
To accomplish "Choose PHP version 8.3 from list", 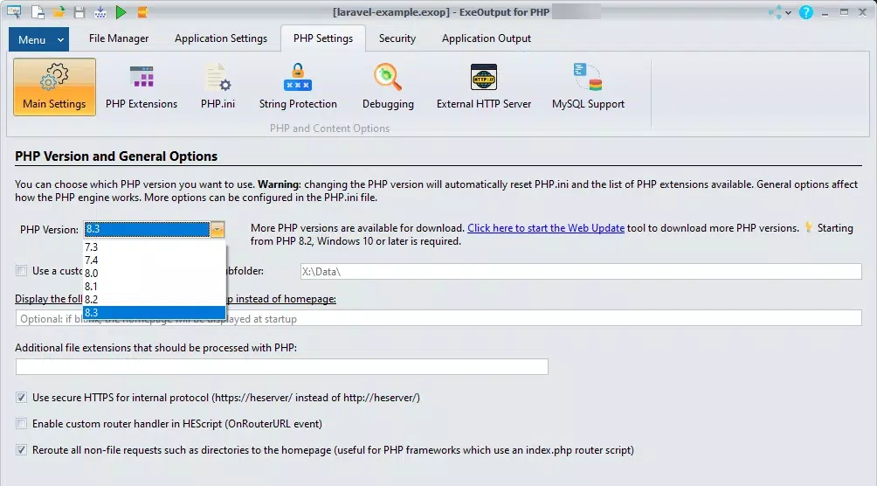I will (x=155, y=312).
